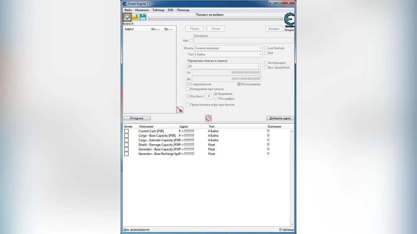Click the red clear address list icon
This screenshot has height=234, width=417.
(x=208, y=118)
